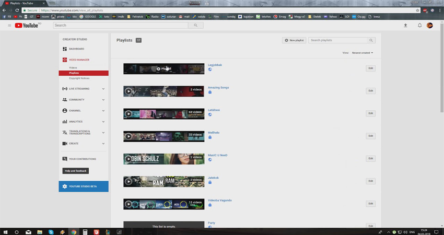The height and width of the screenshot is (235, 444).
Task: Open the video upload arrow icon
Action: coord(405,26)
